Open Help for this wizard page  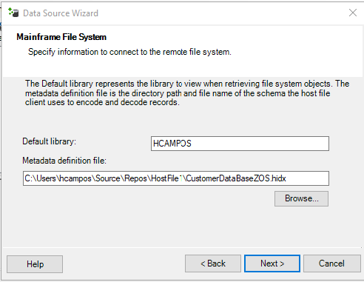[35, 264]
